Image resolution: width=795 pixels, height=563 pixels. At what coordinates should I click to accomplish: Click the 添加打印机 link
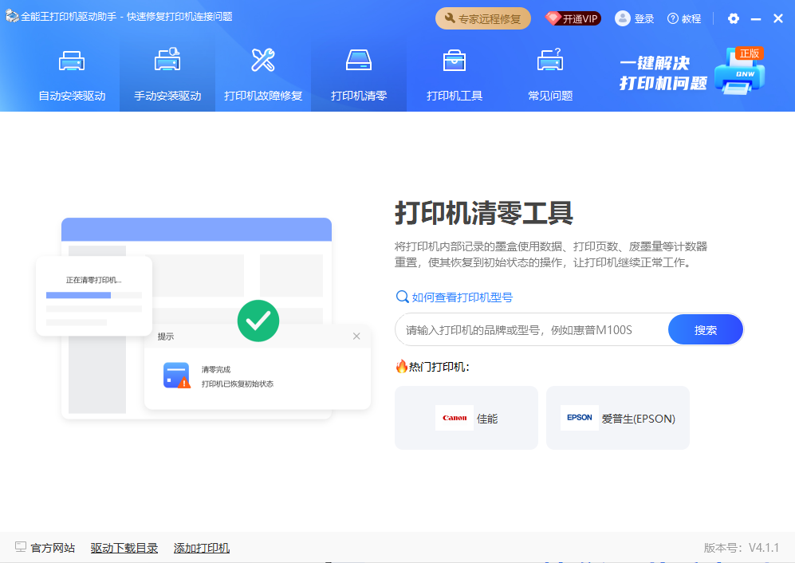coord(202,548)
